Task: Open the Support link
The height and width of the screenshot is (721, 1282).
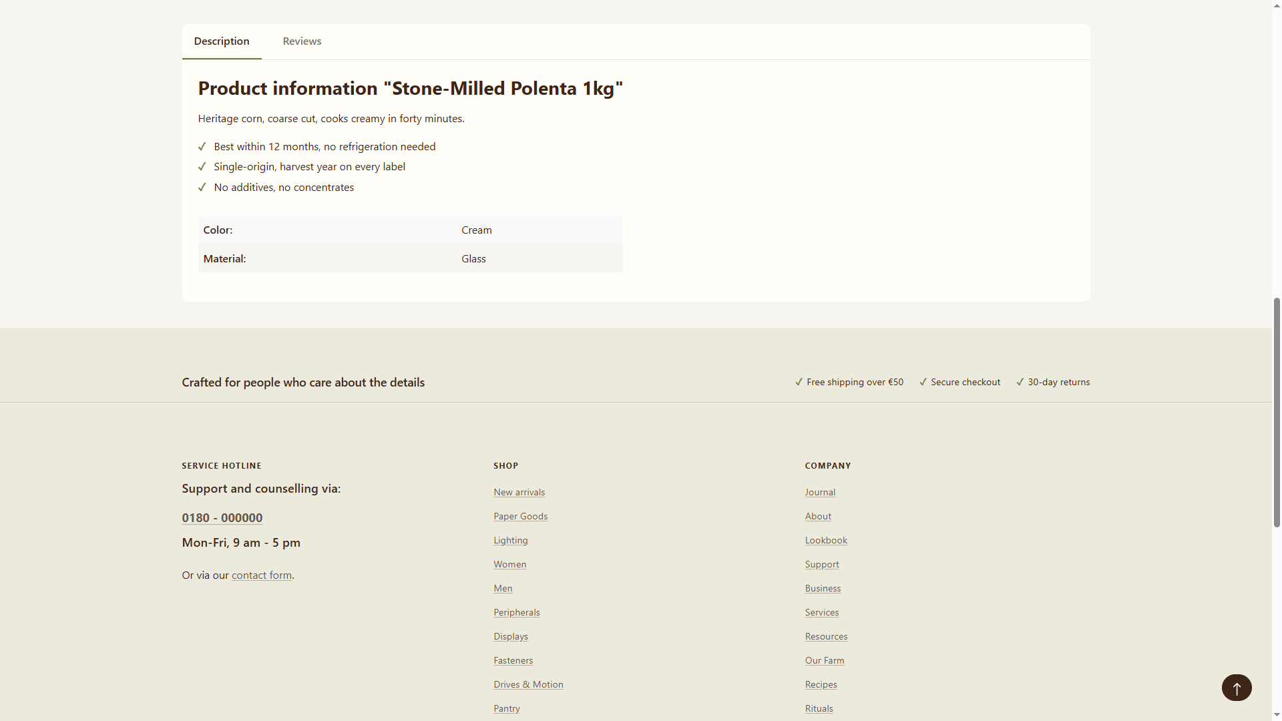Action: [822, 565]
